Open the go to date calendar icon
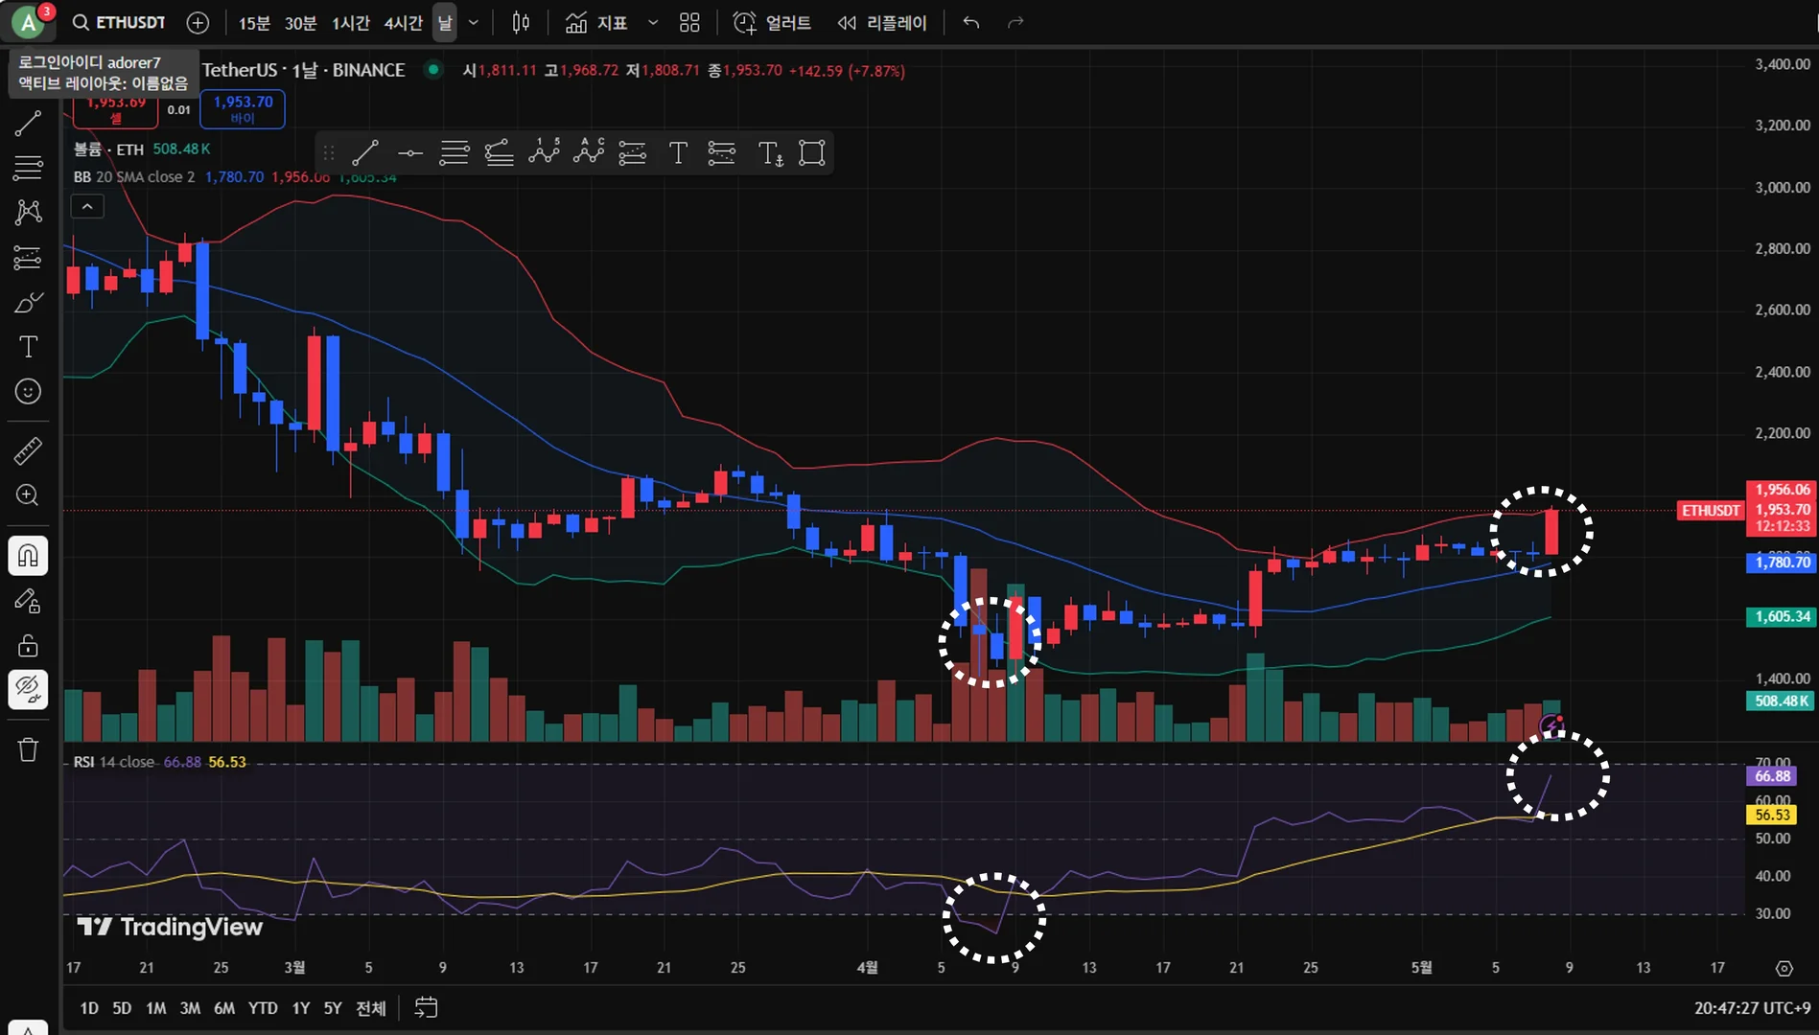 click(426, 1007)
